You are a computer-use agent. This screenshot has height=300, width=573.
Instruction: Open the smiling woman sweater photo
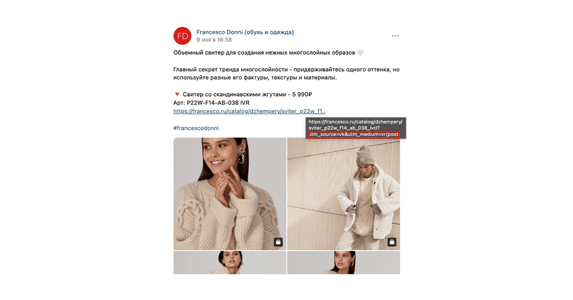coord(230,194)
